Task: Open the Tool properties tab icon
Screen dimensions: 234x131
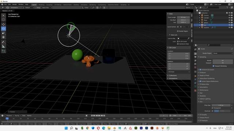Action: (x=195, y=49)
